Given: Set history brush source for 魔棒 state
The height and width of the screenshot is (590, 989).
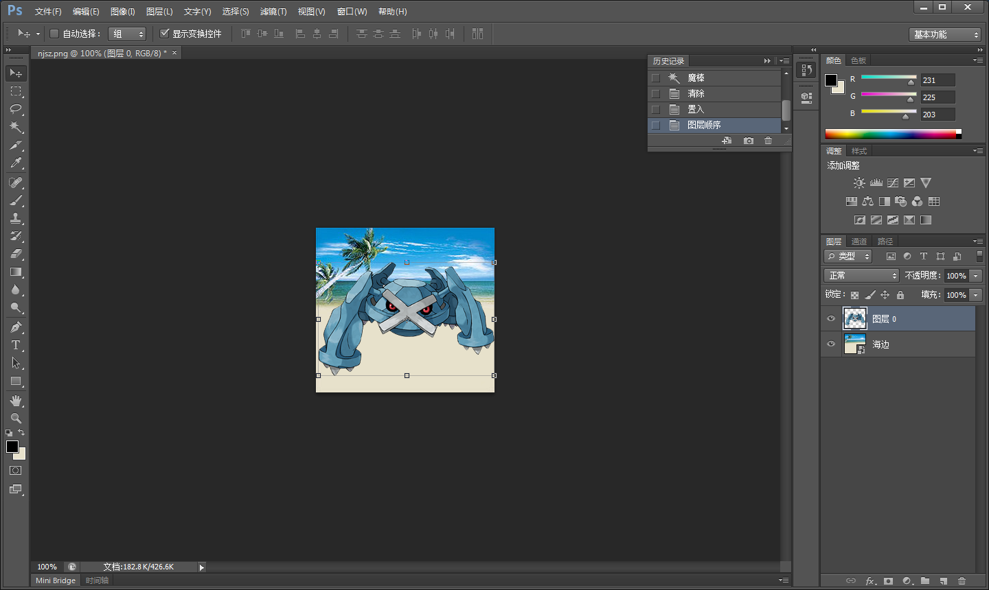Looking at the screenshot, I should point(656,78).
